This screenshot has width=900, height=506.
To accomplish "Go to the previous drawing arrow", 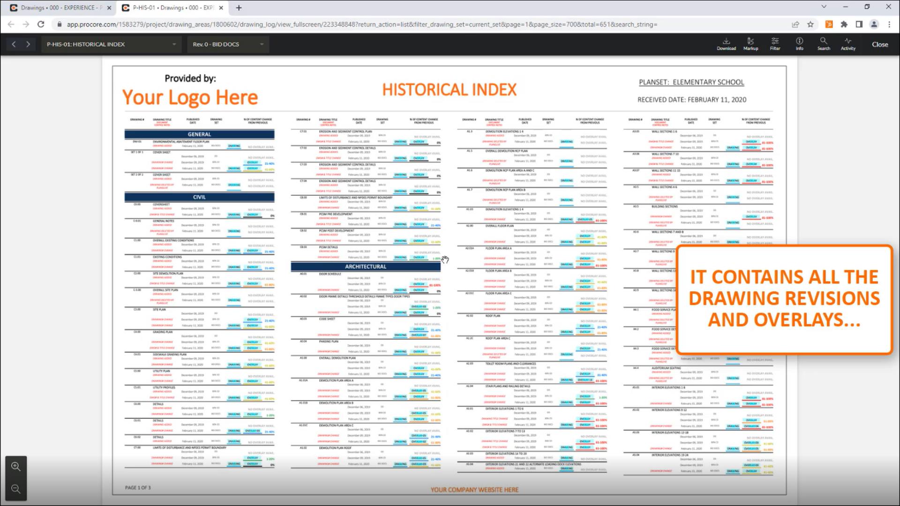I will [x=14, y=44].
